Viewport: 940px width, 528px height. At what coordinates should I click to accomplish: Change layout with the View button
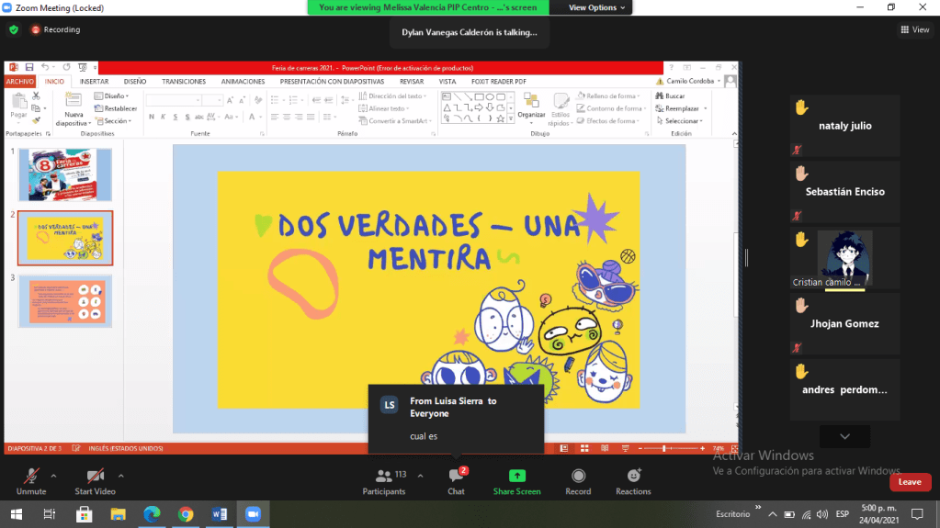coord(915,29)
